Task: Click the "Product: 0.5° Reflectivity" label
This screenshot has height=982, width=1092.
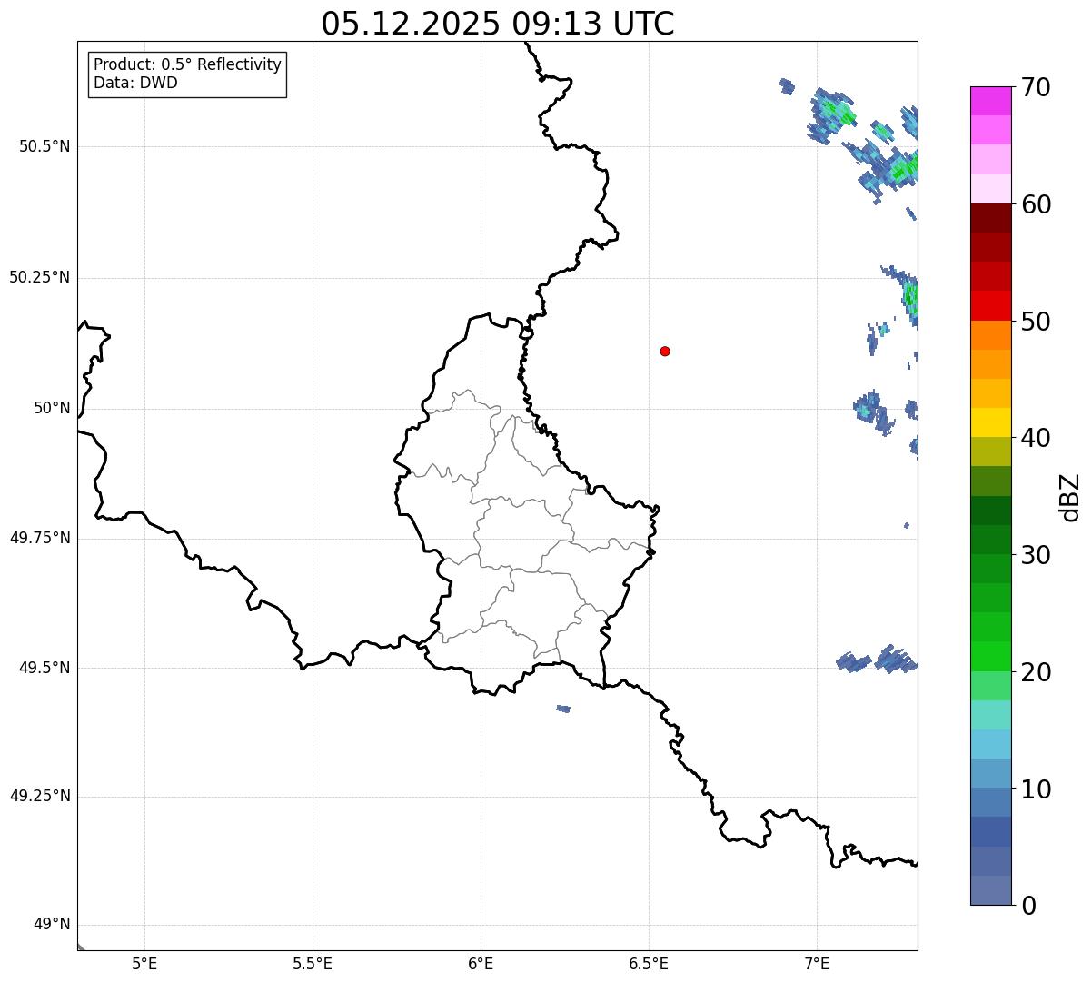Action: tap(188, 65)
